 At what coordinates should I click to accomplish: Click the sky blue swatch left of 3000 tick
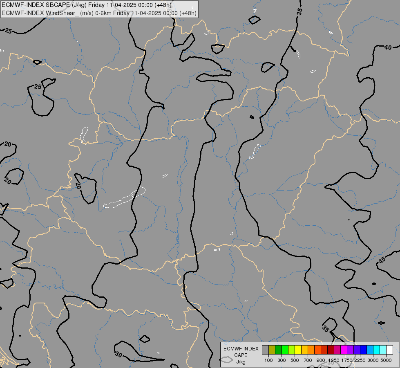[x=370, y=350]
